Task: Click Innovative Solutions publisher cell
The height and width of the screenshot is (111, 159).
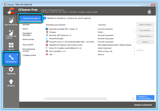Action: [x=105, y=29]
